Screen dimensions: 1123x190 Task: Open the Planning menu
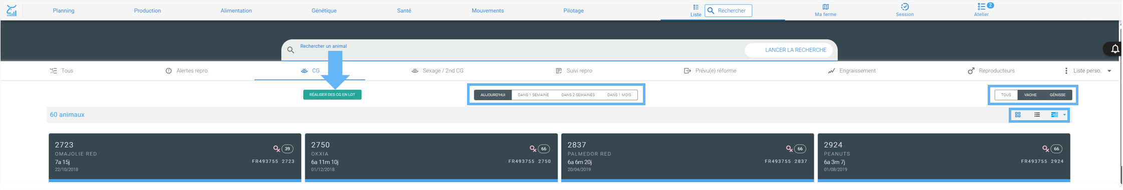coord(64,10)
